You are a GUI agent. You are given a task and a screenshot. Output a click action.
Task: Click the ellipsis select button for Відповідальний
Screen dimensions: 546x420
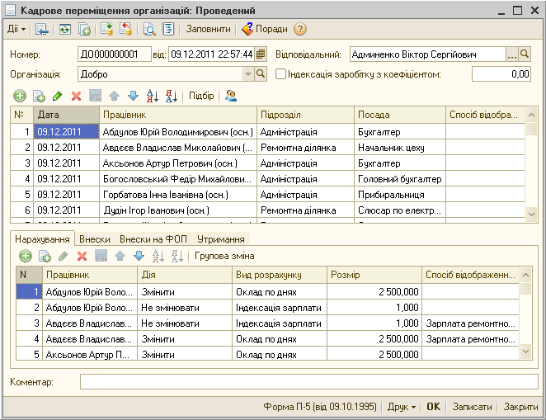pyautogui.click(x=512, y=54)
